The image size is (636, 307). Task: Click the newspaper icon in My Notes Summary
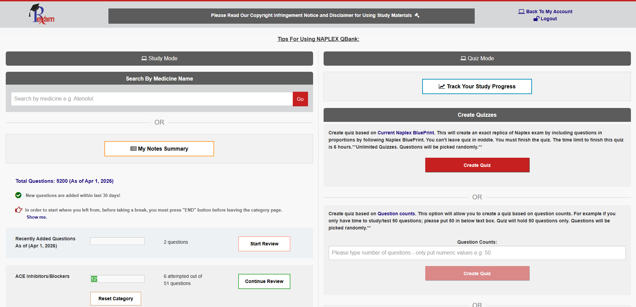click(134, 149)
